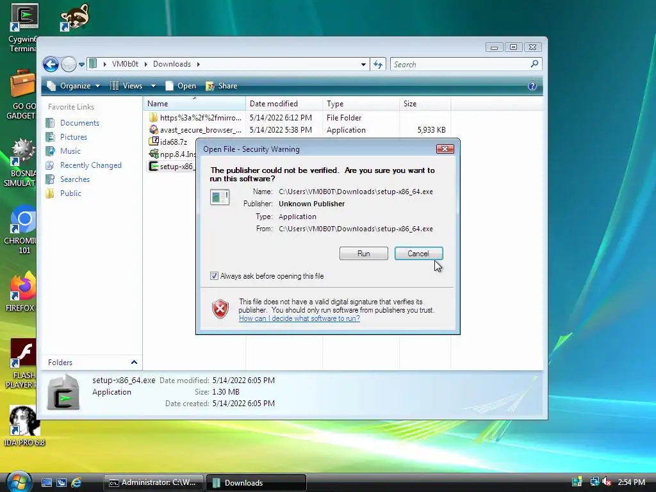This screenshot has height=492, width=656.
Task: Click the VM0b0t breadcrumb segment
Action: [125, 64]
